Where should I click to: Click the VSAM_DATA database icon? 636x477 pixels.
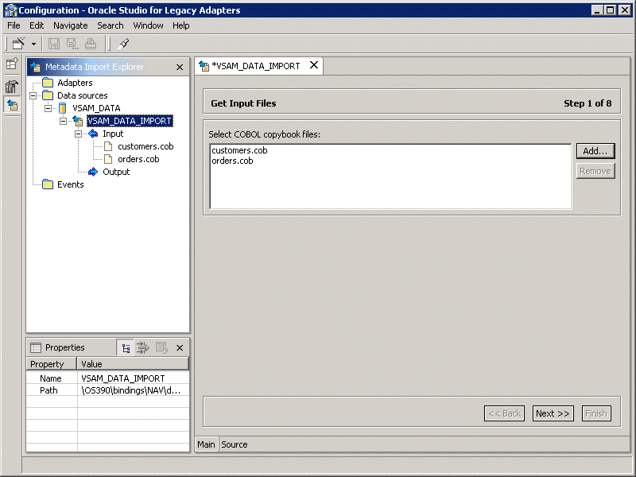point(63,108)
